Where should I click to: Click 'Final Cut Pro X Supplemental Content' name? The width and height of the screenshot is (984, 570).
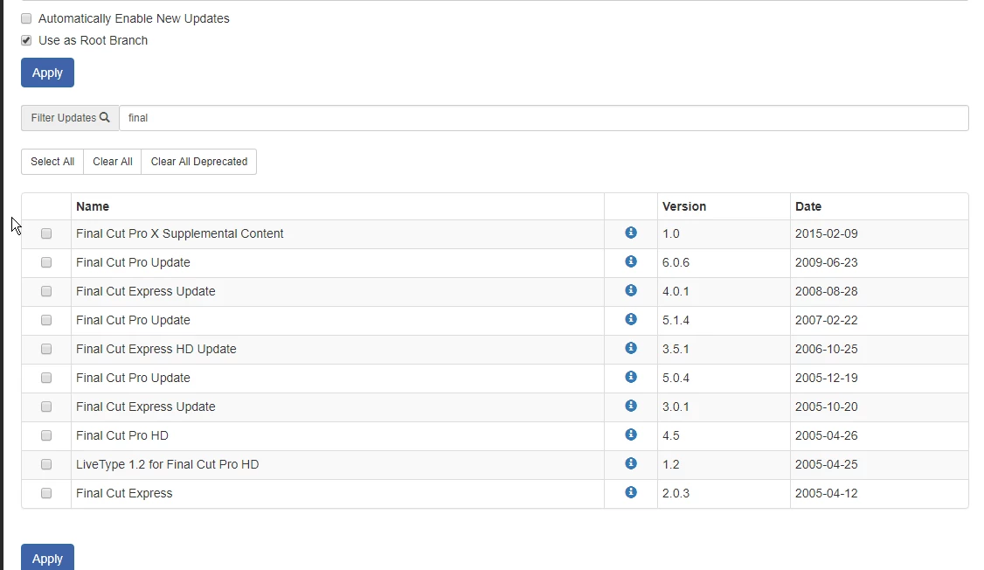click(180, 233)
